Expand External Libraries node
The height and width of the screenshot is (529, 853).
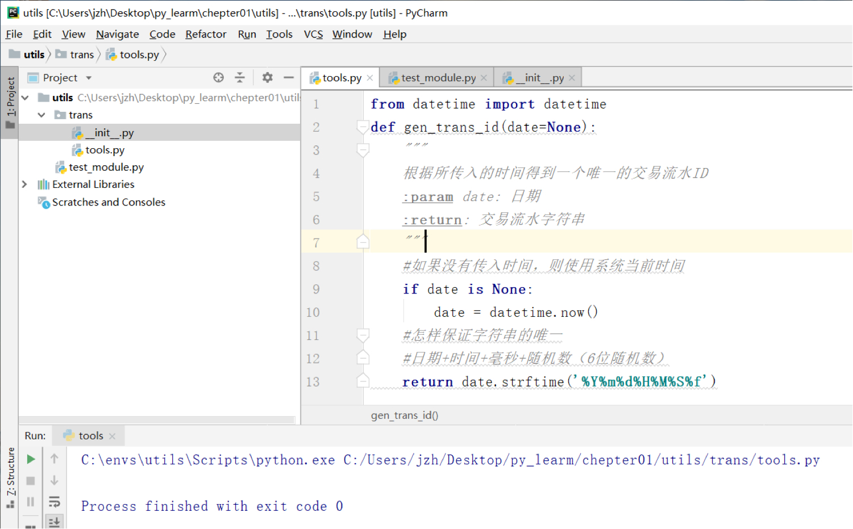pyautogui.click(x=24, y=184)
